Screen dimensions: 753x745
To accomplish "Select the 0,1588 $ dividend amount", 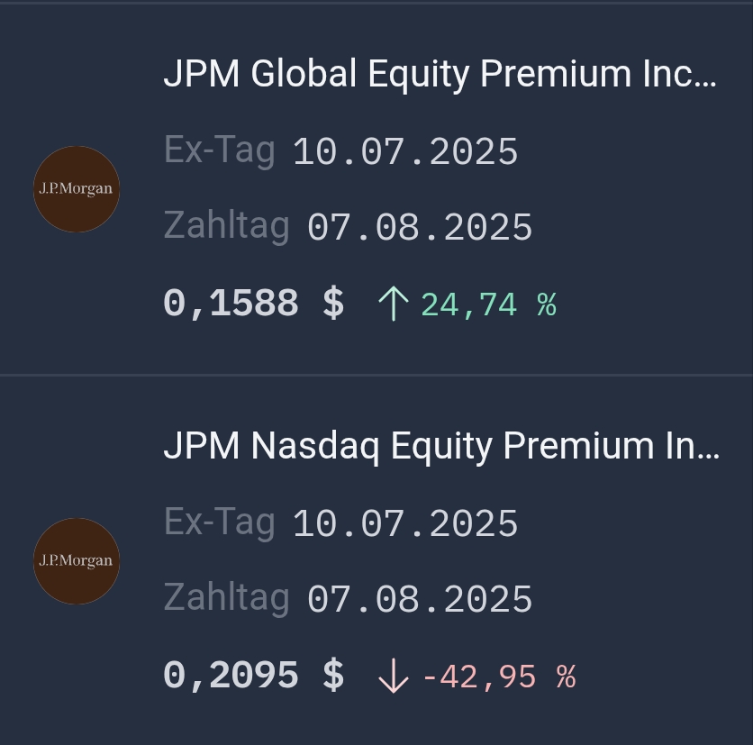I will click(x=254, y=304).
